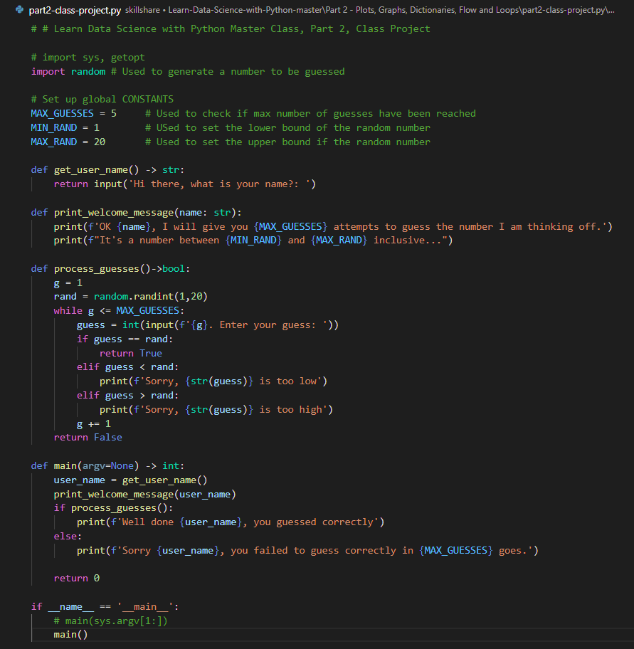Image resolution: width=634 pixels, height=649 pixels.
Task: Click the 'return True' line
Action: point(131,353)
